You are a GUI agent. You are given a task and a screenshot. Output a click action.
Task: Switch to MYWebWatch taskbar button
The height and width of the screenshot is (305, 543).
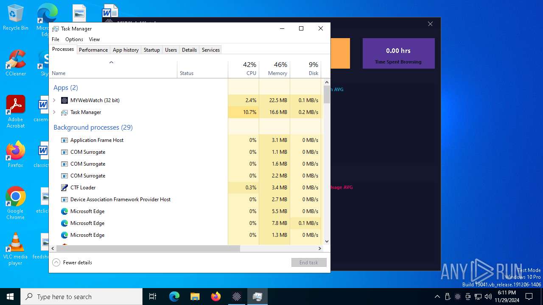(x=237, y=297)
